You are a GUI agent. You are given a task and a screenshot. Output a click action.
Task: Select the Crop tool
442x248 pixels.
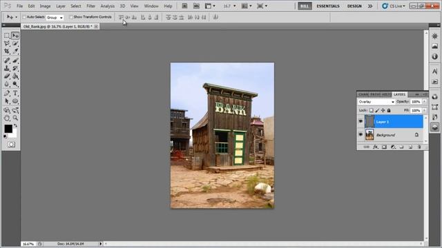7,52
